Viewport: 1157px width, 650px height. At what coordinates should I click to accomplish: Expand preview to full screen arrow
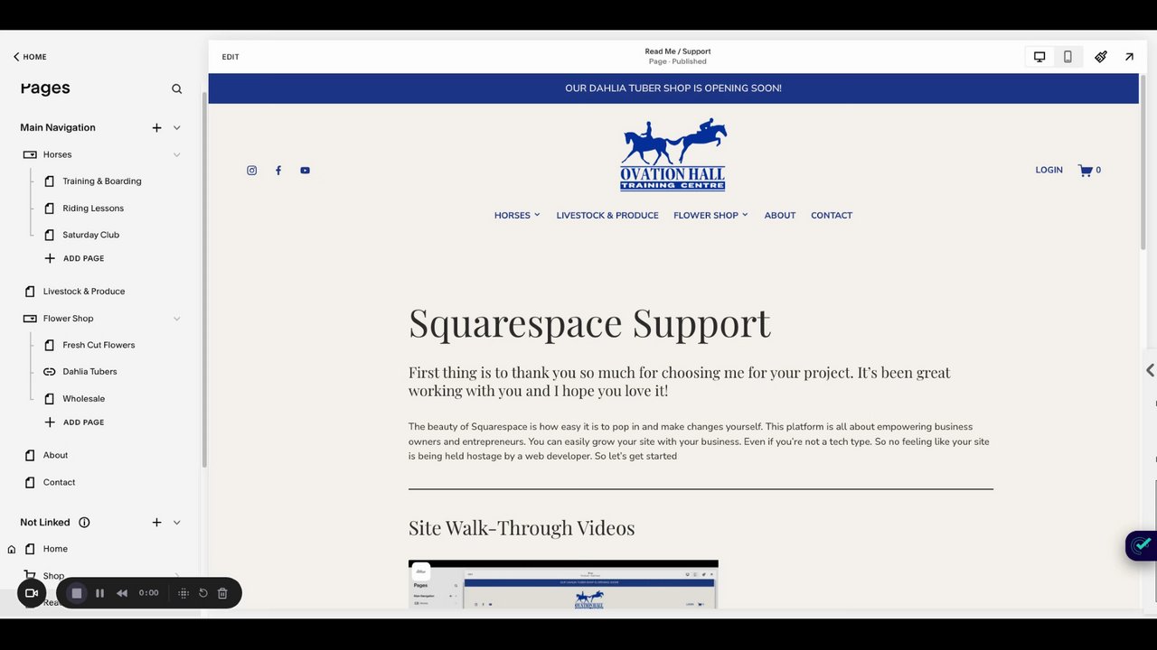coord(1129,57)
